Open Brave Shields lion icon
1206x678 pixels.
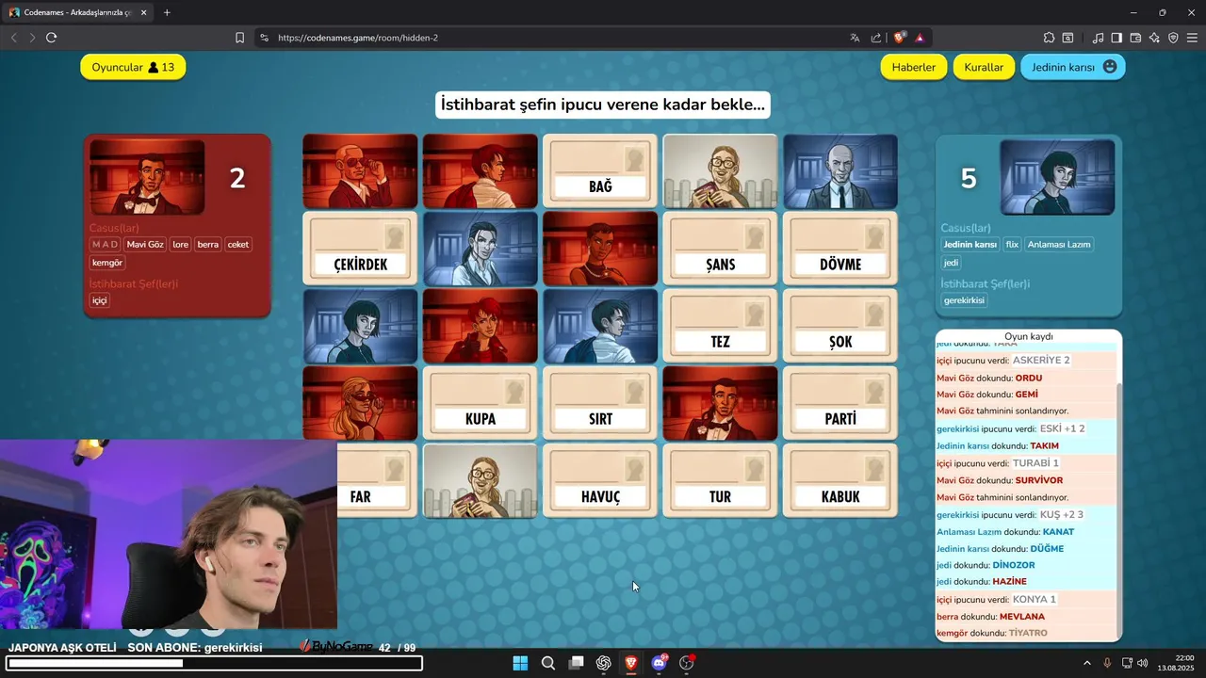point(900,38)
